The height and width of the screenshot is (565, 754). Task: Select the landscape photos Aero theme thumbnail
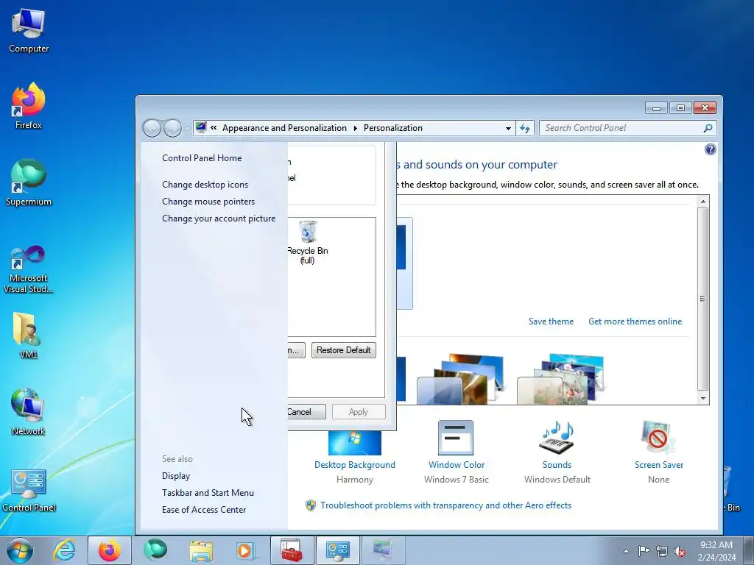tap(459, 379)
